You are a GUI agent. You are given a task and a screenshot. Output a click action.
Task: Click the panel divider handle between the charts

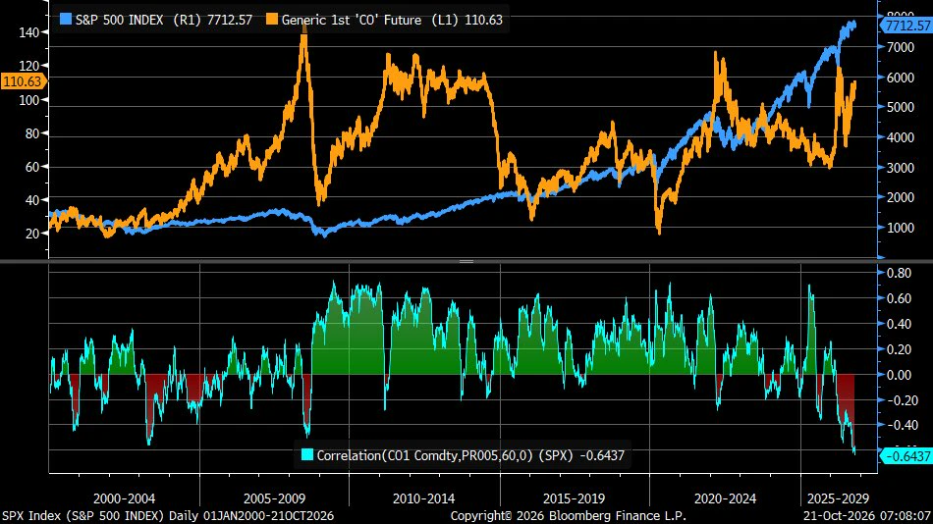tap(466, 261)
